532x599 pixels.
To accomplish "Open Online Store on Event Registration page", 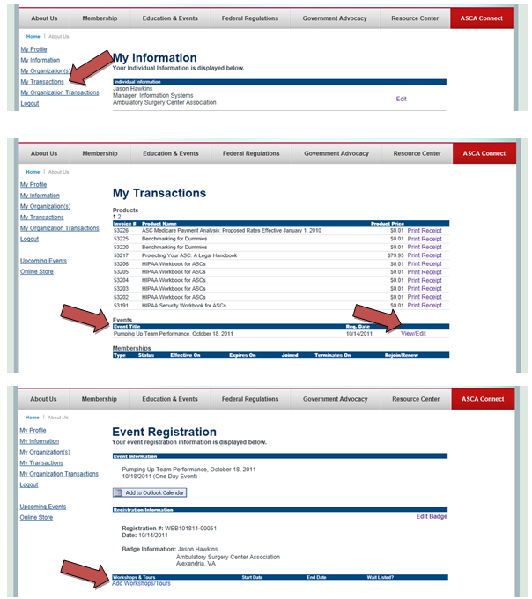I will click(36, 518).
